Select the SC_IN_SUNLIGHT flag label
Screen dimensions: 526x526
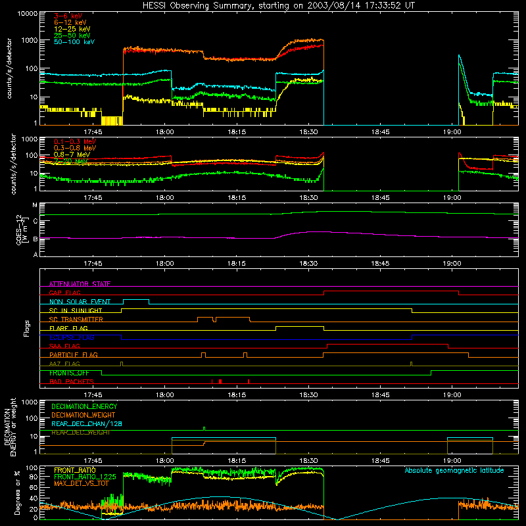coord(76,310)
